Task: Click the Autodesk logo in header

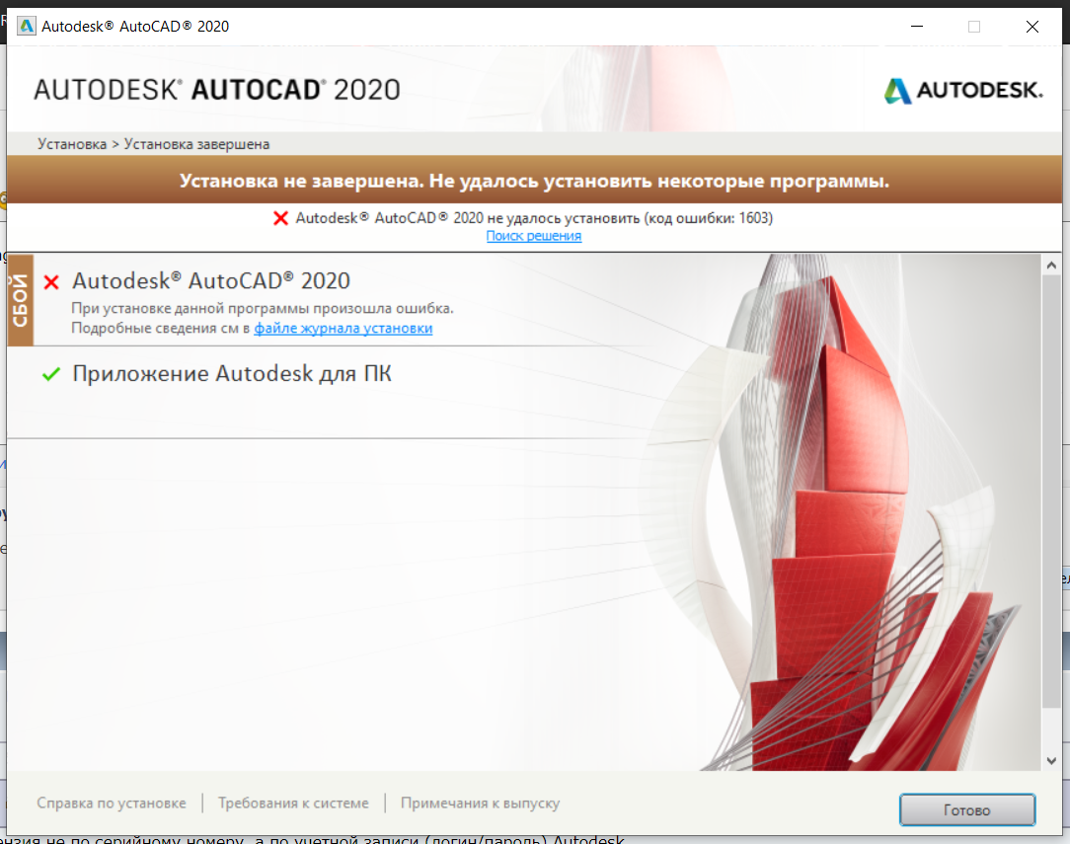Action: point(962,90)
